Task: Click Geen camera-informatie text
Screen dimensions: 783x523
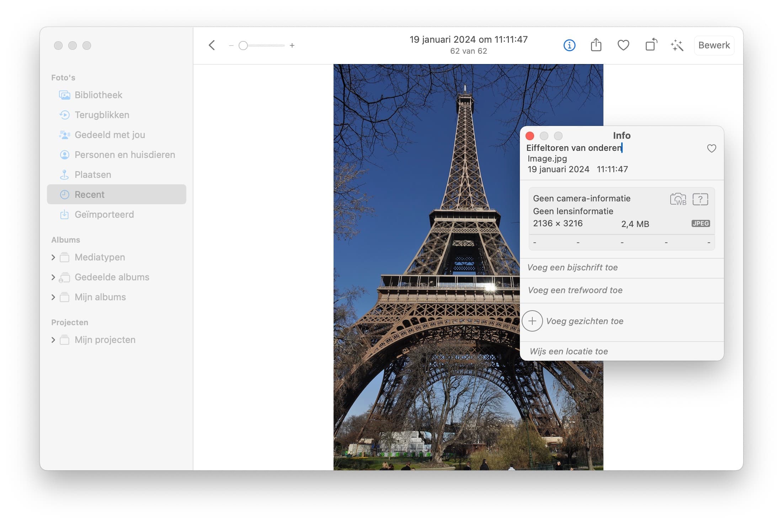Action: click(582, 199)
